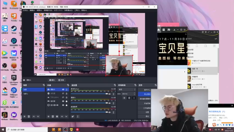This screenshot has height=132, width=234.
Task: Adjust the 300 ms duration stepper
Action: coord(135,94)
